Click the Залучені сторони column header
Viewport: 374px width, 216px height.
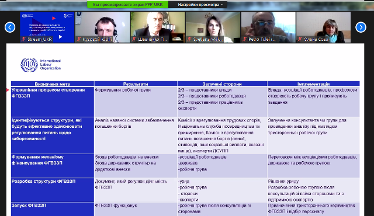[x=222, y=84]
